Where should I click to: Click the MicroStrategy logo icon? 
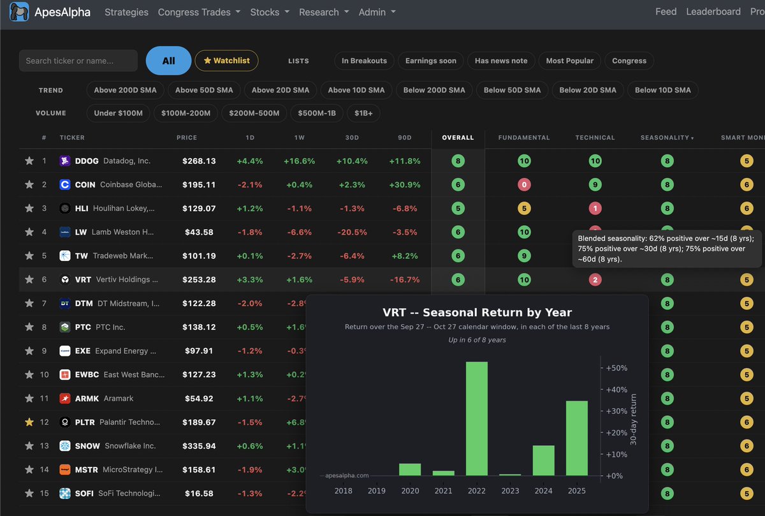pyautogui.click(x=64, y=469)
